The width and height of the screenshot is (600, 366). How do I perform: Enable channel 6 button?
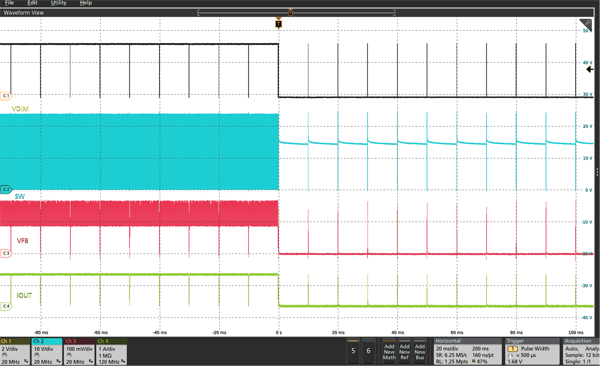368,351
